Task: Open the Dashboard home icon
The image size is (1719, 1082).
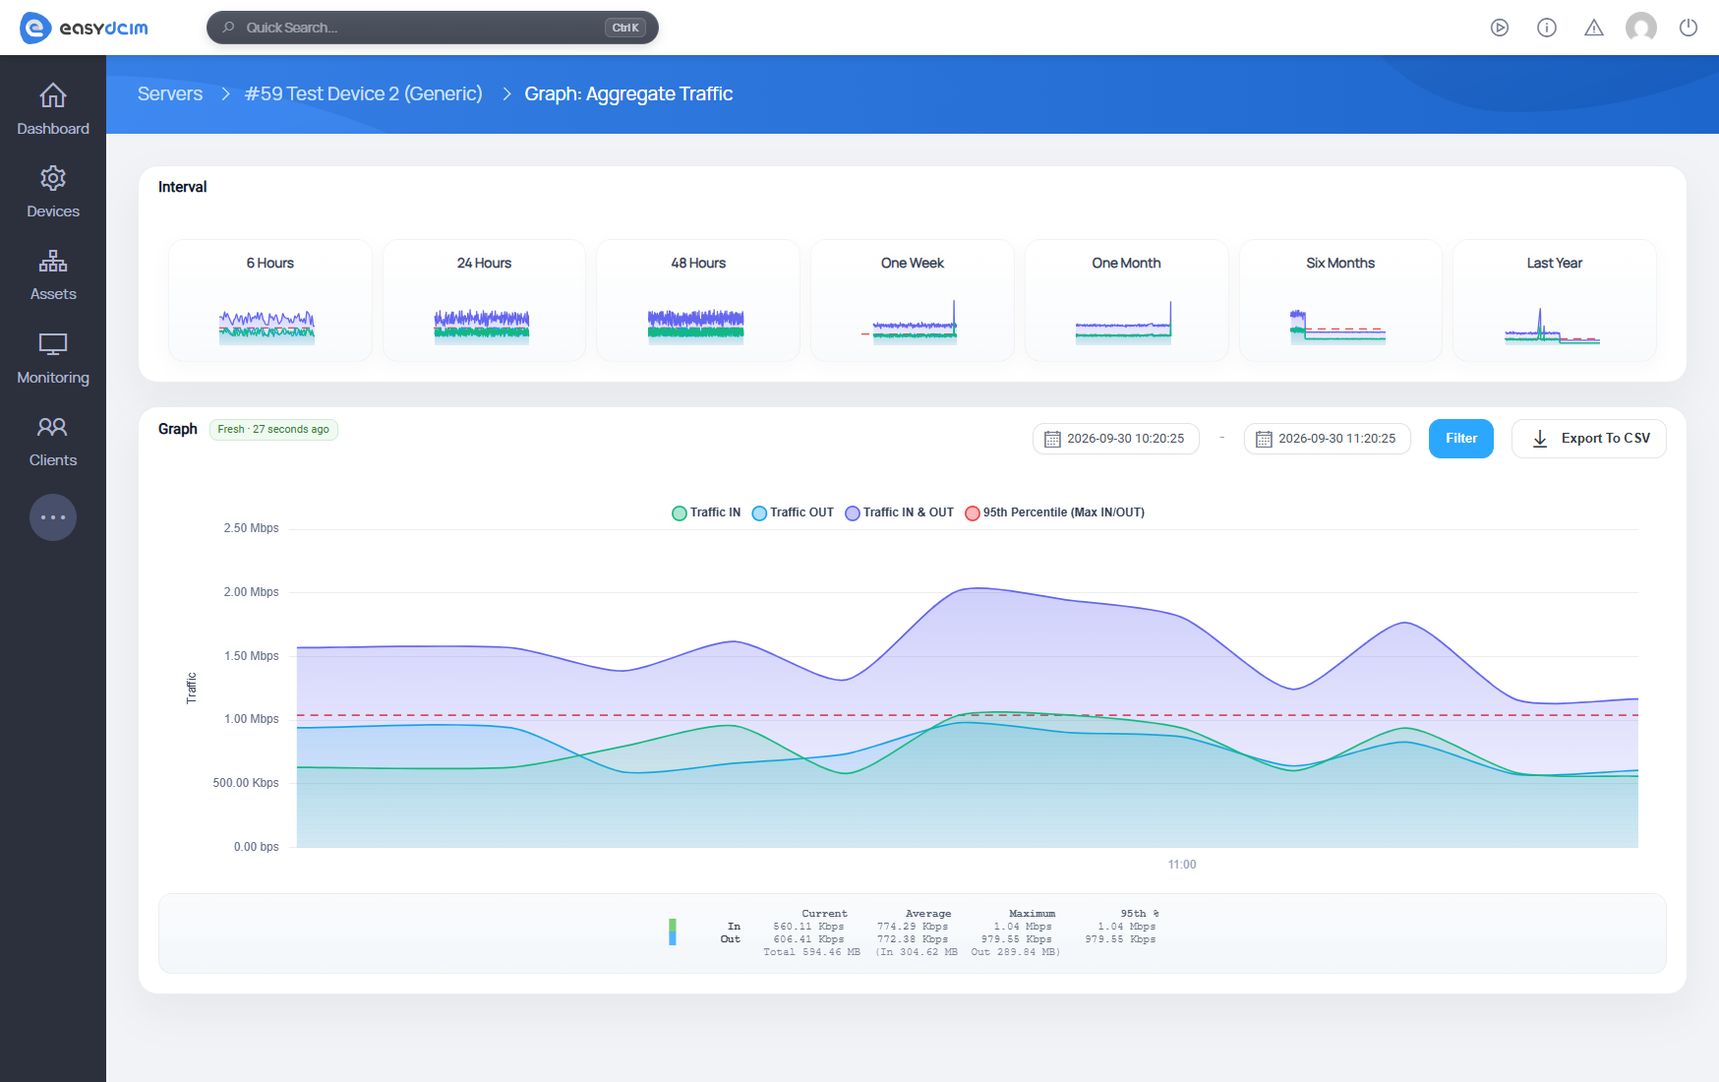Action: (x=53, y=95)
